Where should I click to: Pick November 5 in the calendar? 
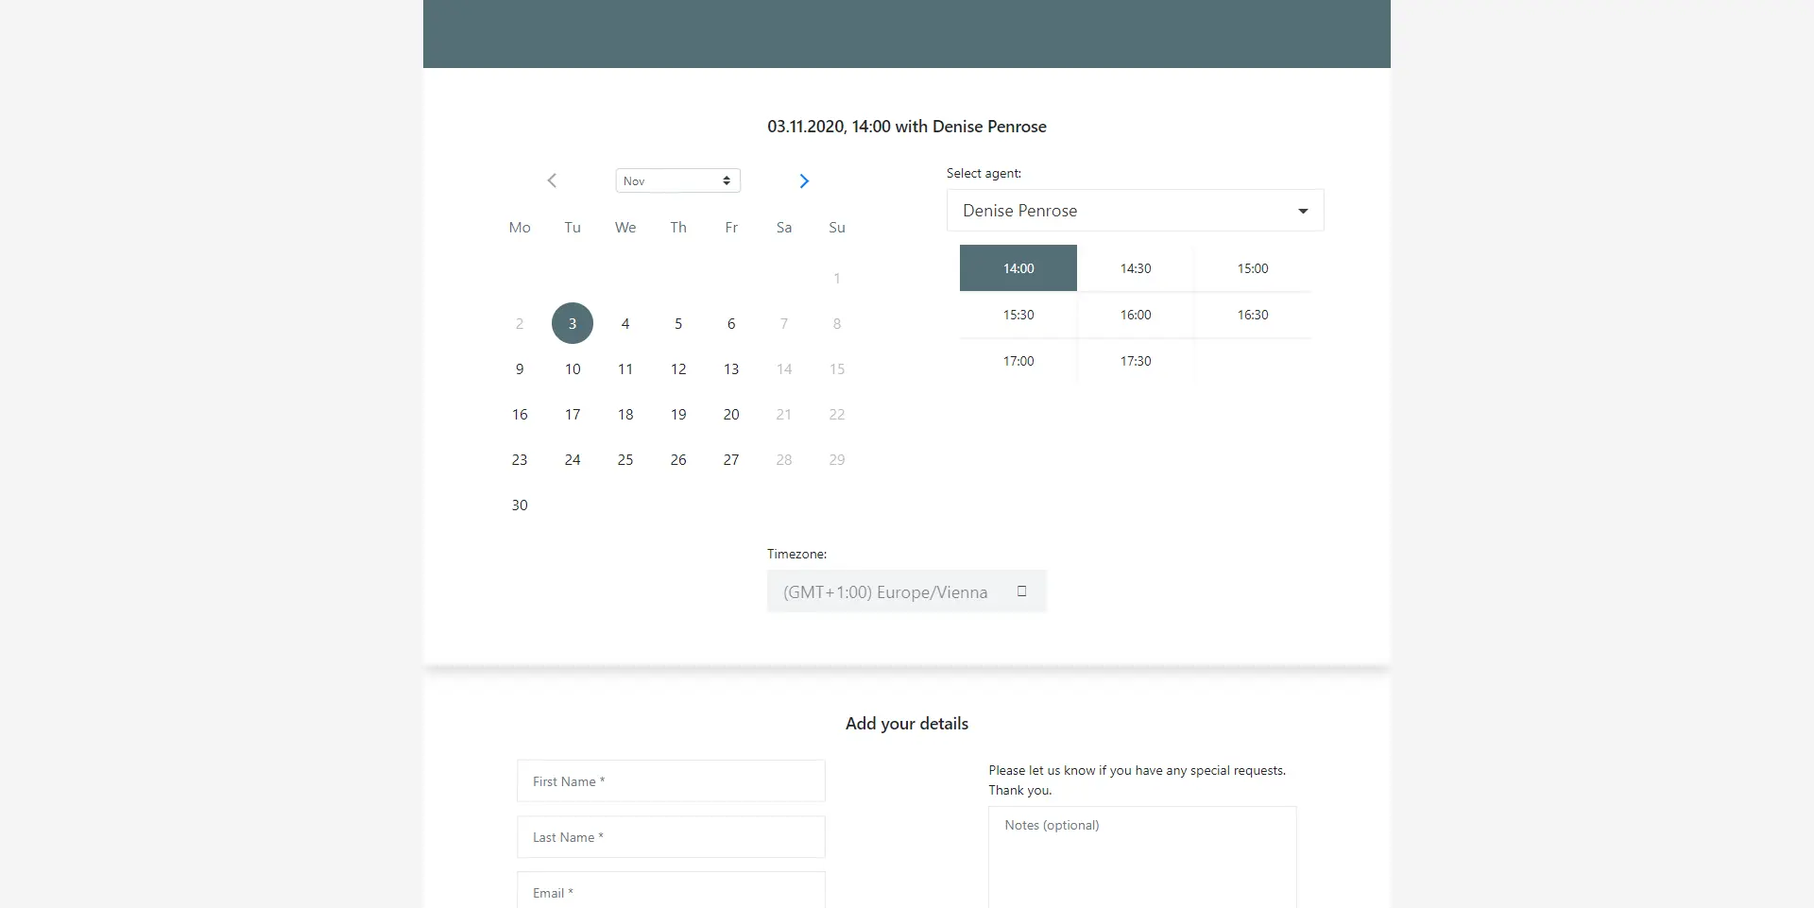pyautogui.click(x=678, y=323)
